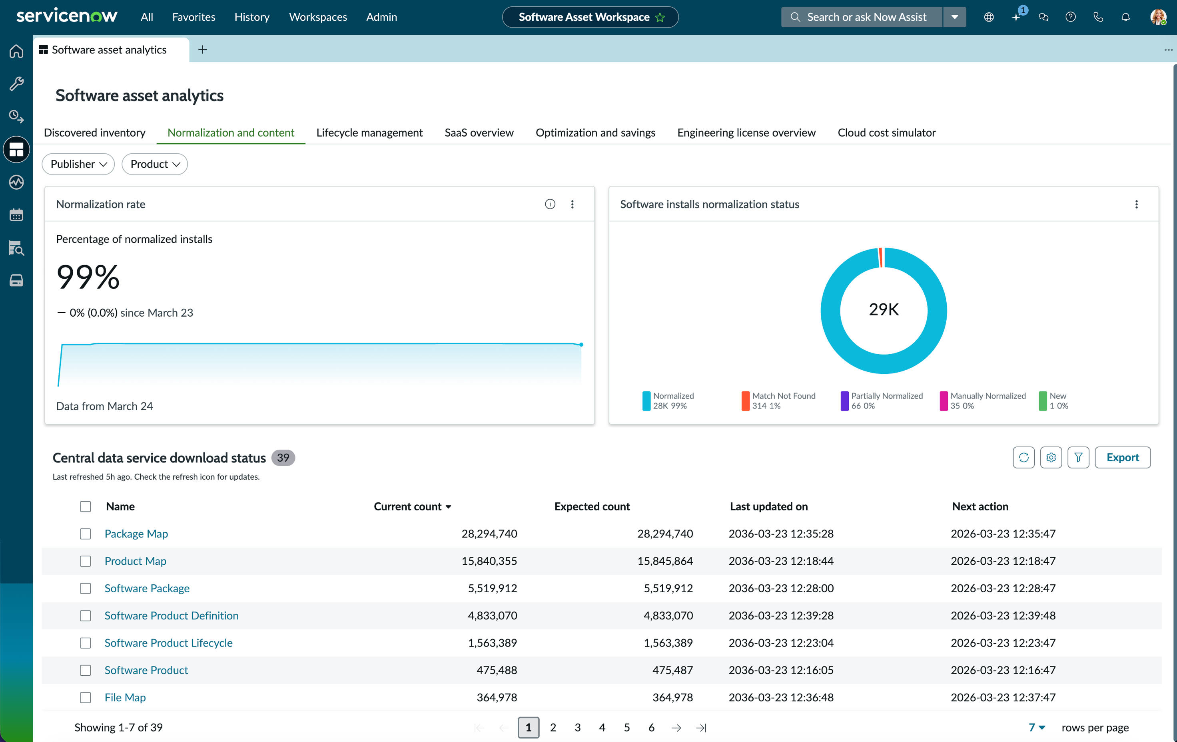Open the File Map link

[x=125, y=698]
